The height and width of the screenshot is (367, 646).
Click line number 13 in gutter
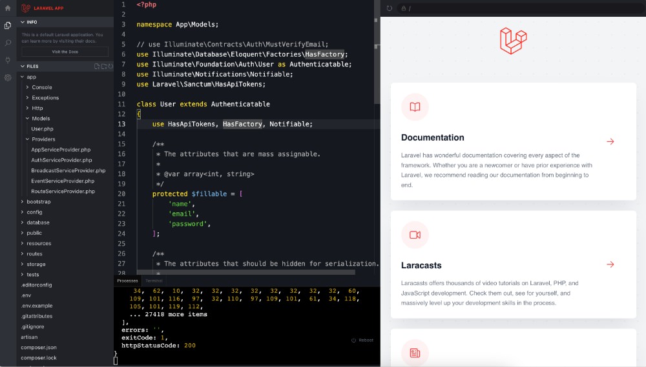pos(121,124)
